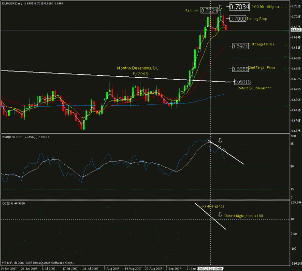Select the 'cci divergence' annotation
Viewport: 302px width, 271px height.
coord(213,206)
